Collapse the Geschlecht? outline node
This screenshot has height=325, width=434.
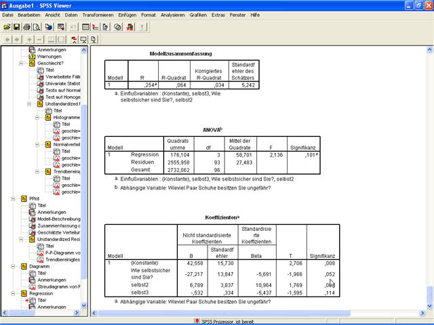pos(22,63)
